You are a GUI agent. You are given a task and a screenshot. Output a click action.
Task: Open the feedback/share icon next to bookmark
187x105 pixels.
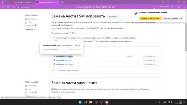click(x=179, y=7)
